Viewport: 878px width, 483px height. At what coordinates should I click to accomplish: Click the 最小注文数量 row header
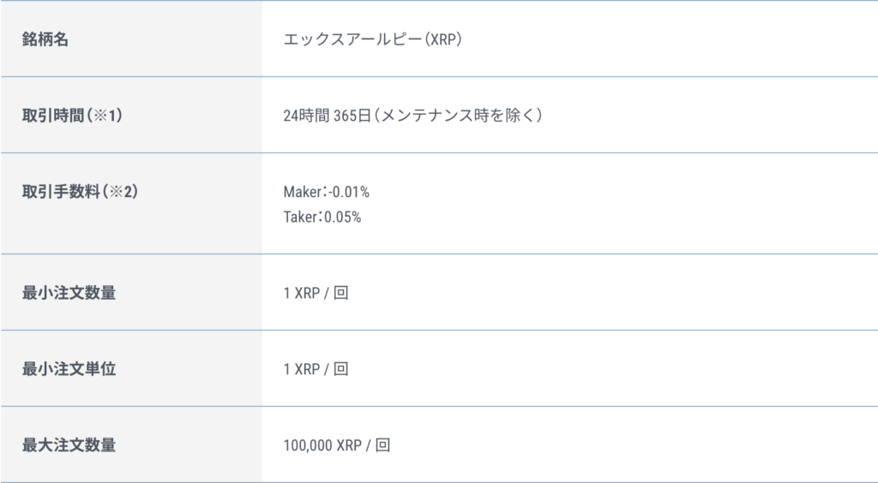point(69,293)
